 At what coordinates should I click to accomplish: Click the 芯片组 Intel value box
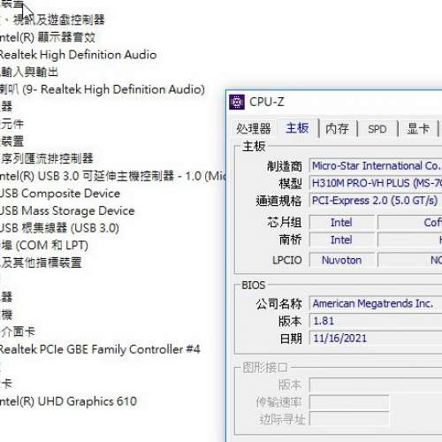click(x=342, y=222)
